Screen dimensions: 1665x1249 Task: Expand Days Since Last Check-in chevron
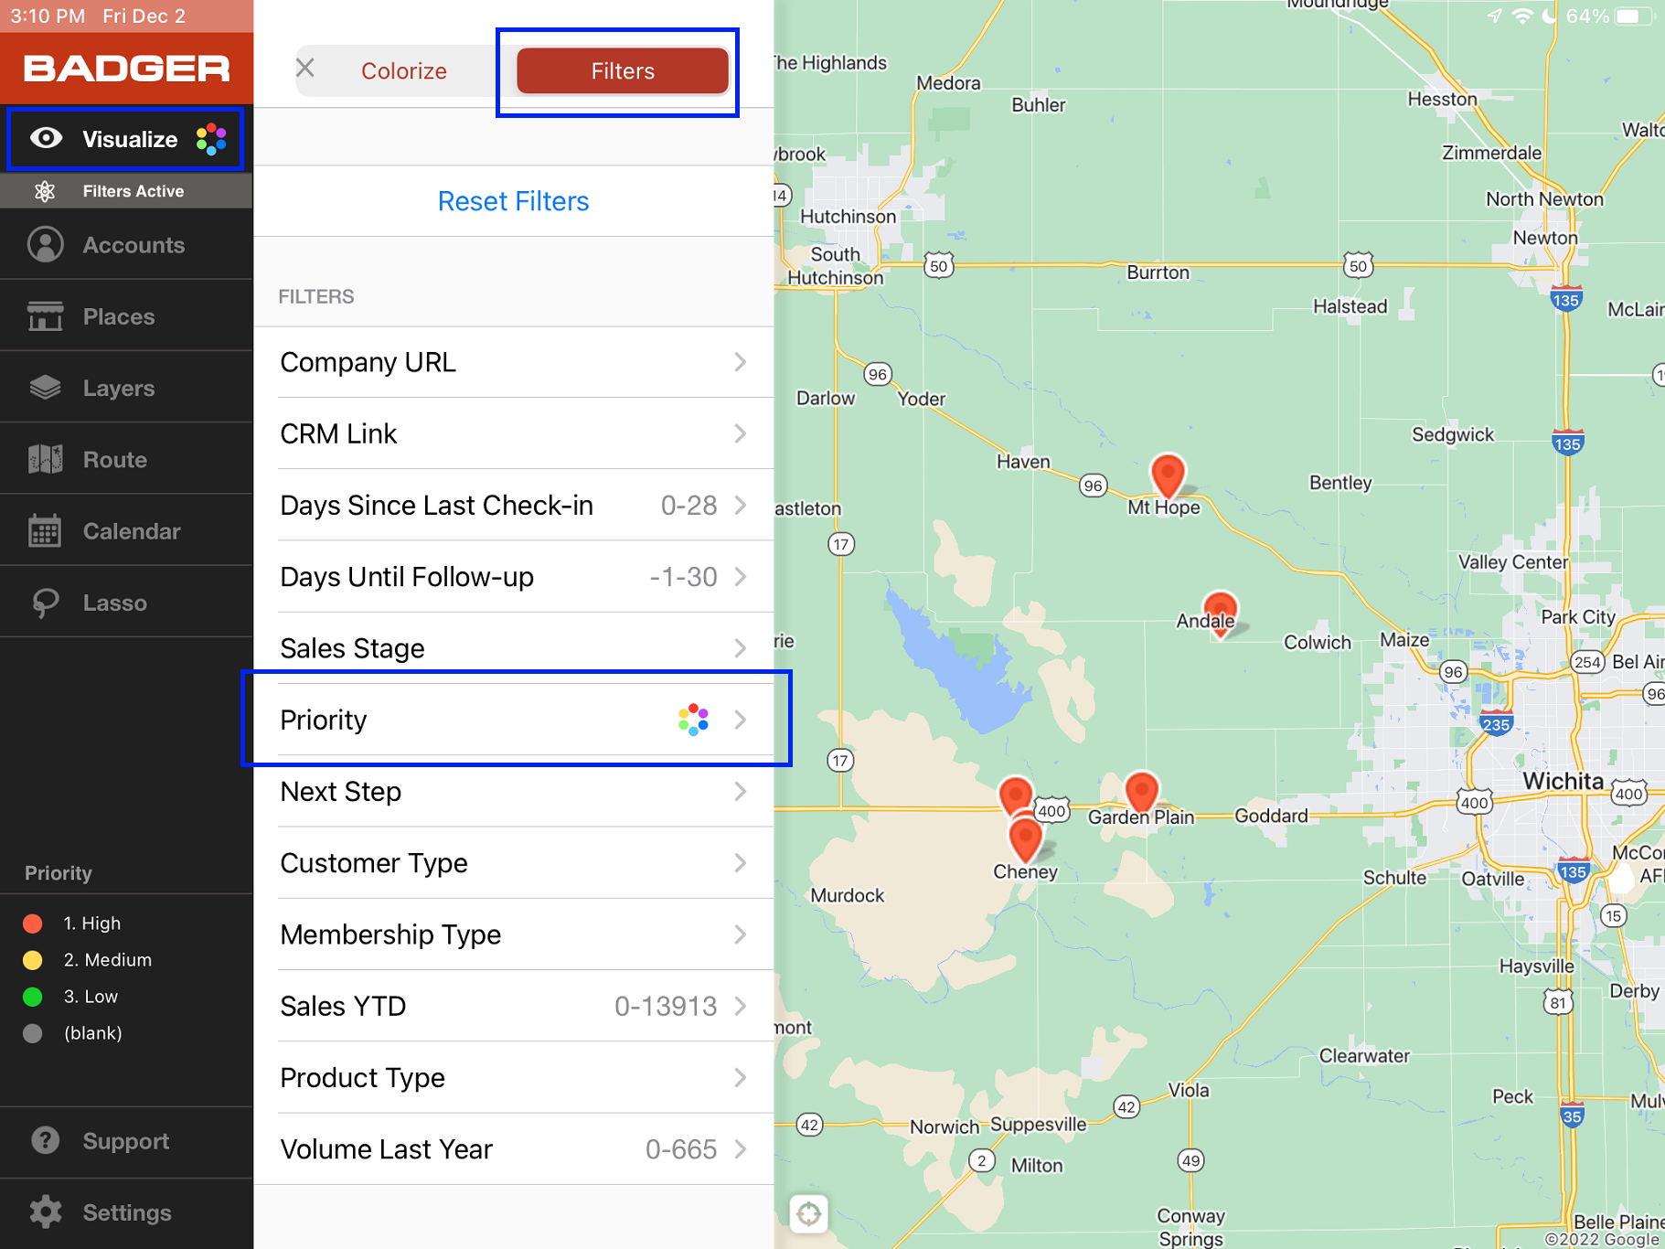pos(741,505)
